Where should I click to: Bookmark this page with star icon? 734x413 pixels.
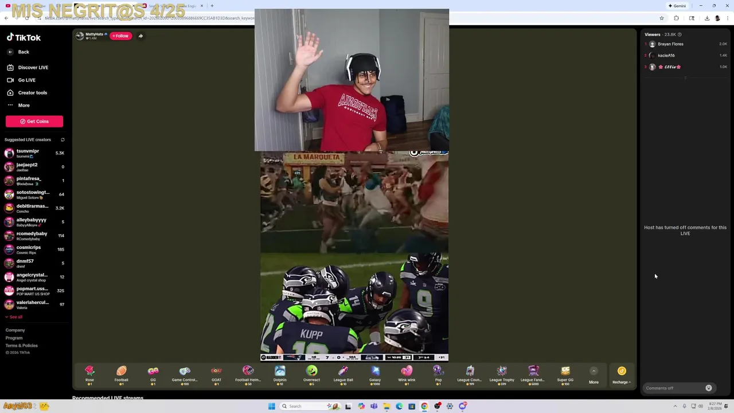click(x=662, y=18)
